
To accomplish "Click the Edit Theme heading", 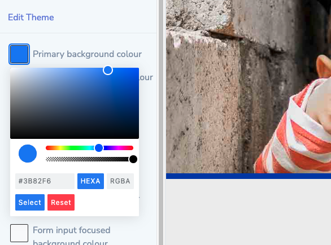I will pyautogui.click(x=31, y=17).
